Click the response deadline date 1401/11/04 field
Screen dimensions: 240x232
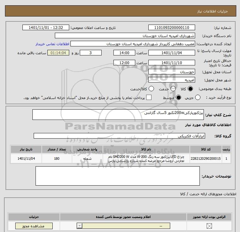[x=171, y=53]
